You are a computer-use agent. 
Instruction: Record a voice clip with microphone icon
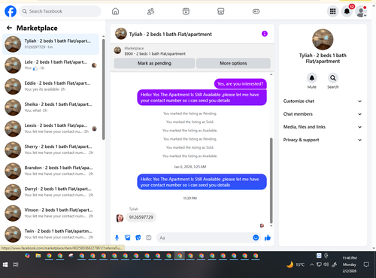[117, 237]
